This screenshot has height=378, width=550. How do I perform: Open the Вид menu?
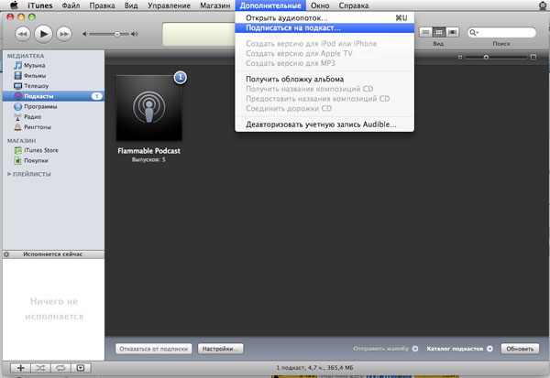point(131,5)
